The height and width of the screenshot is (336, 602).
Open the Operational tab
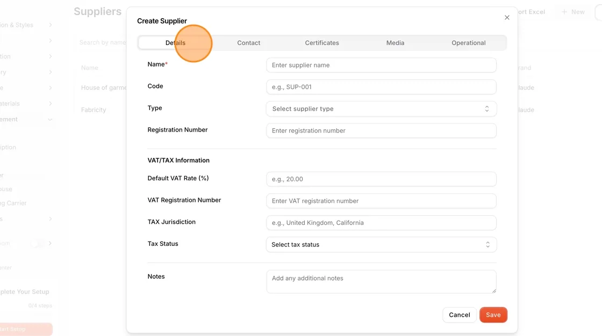point(468,42)
